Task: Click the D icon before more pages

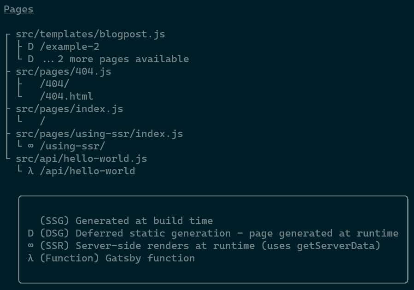Action: tap(31, 59)
